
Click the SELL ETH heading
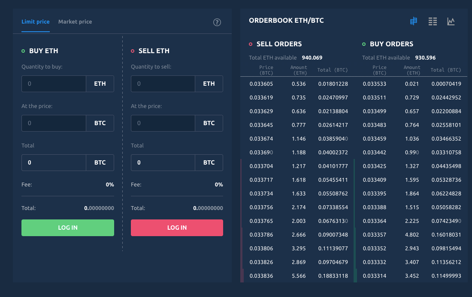pyautogui.click(x=154, y=51)
